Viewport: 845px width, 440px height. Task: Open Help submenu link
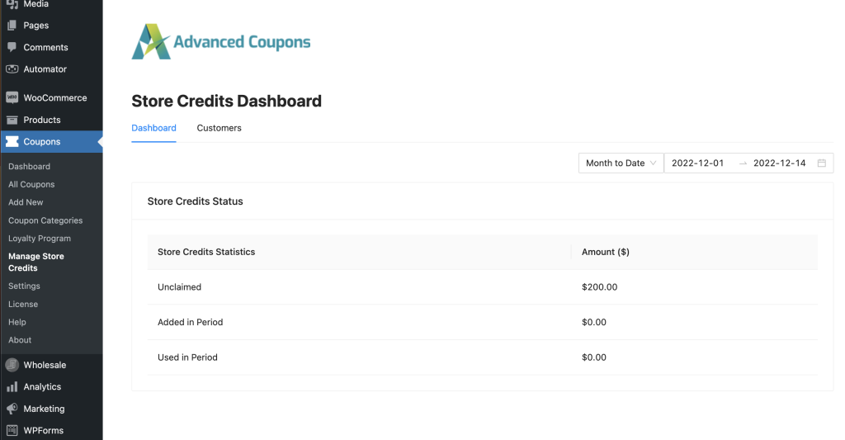(17, 322)
